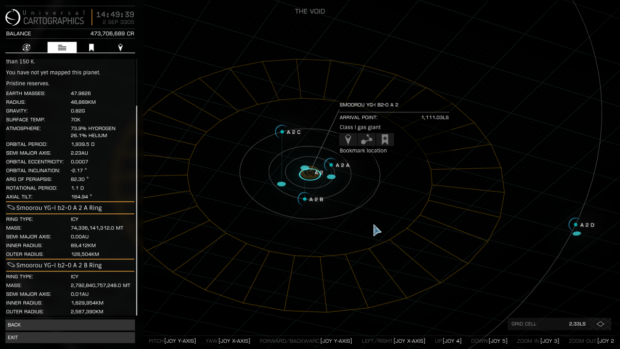Add bookmark icon in body popup
Viewport: 620px width, 349px height.
point(385,140)
